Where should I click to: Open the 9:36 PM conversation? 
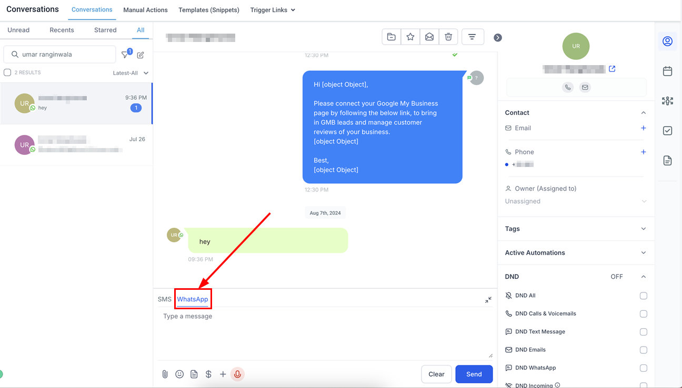click(x=76, y=103)
